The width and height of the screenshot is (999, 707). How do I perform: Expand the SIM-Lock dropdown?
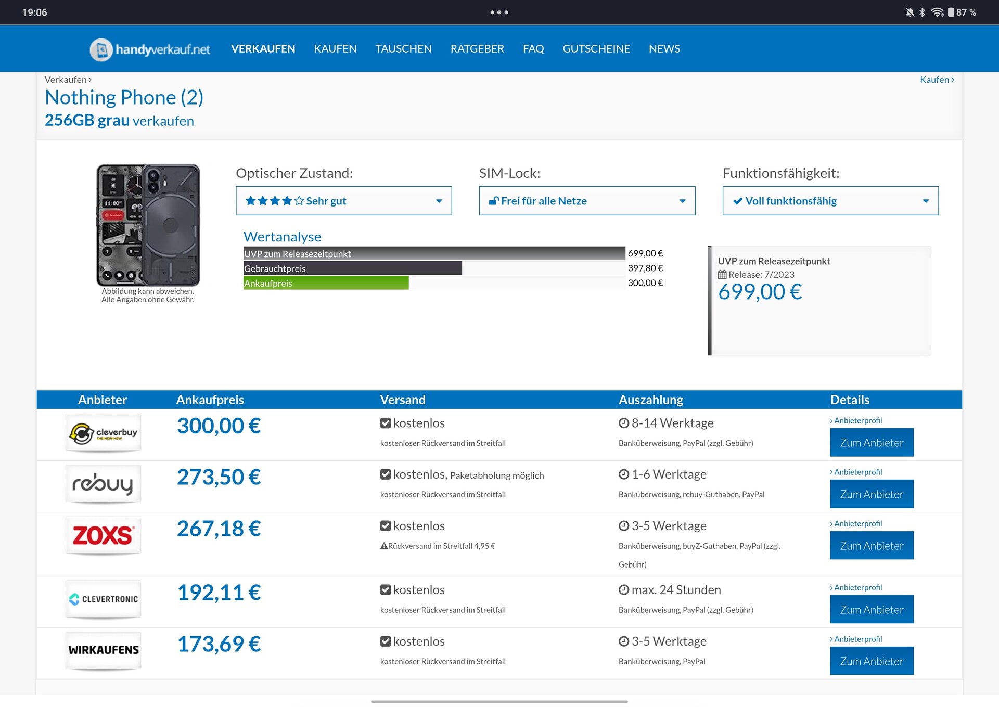[587, 201]
